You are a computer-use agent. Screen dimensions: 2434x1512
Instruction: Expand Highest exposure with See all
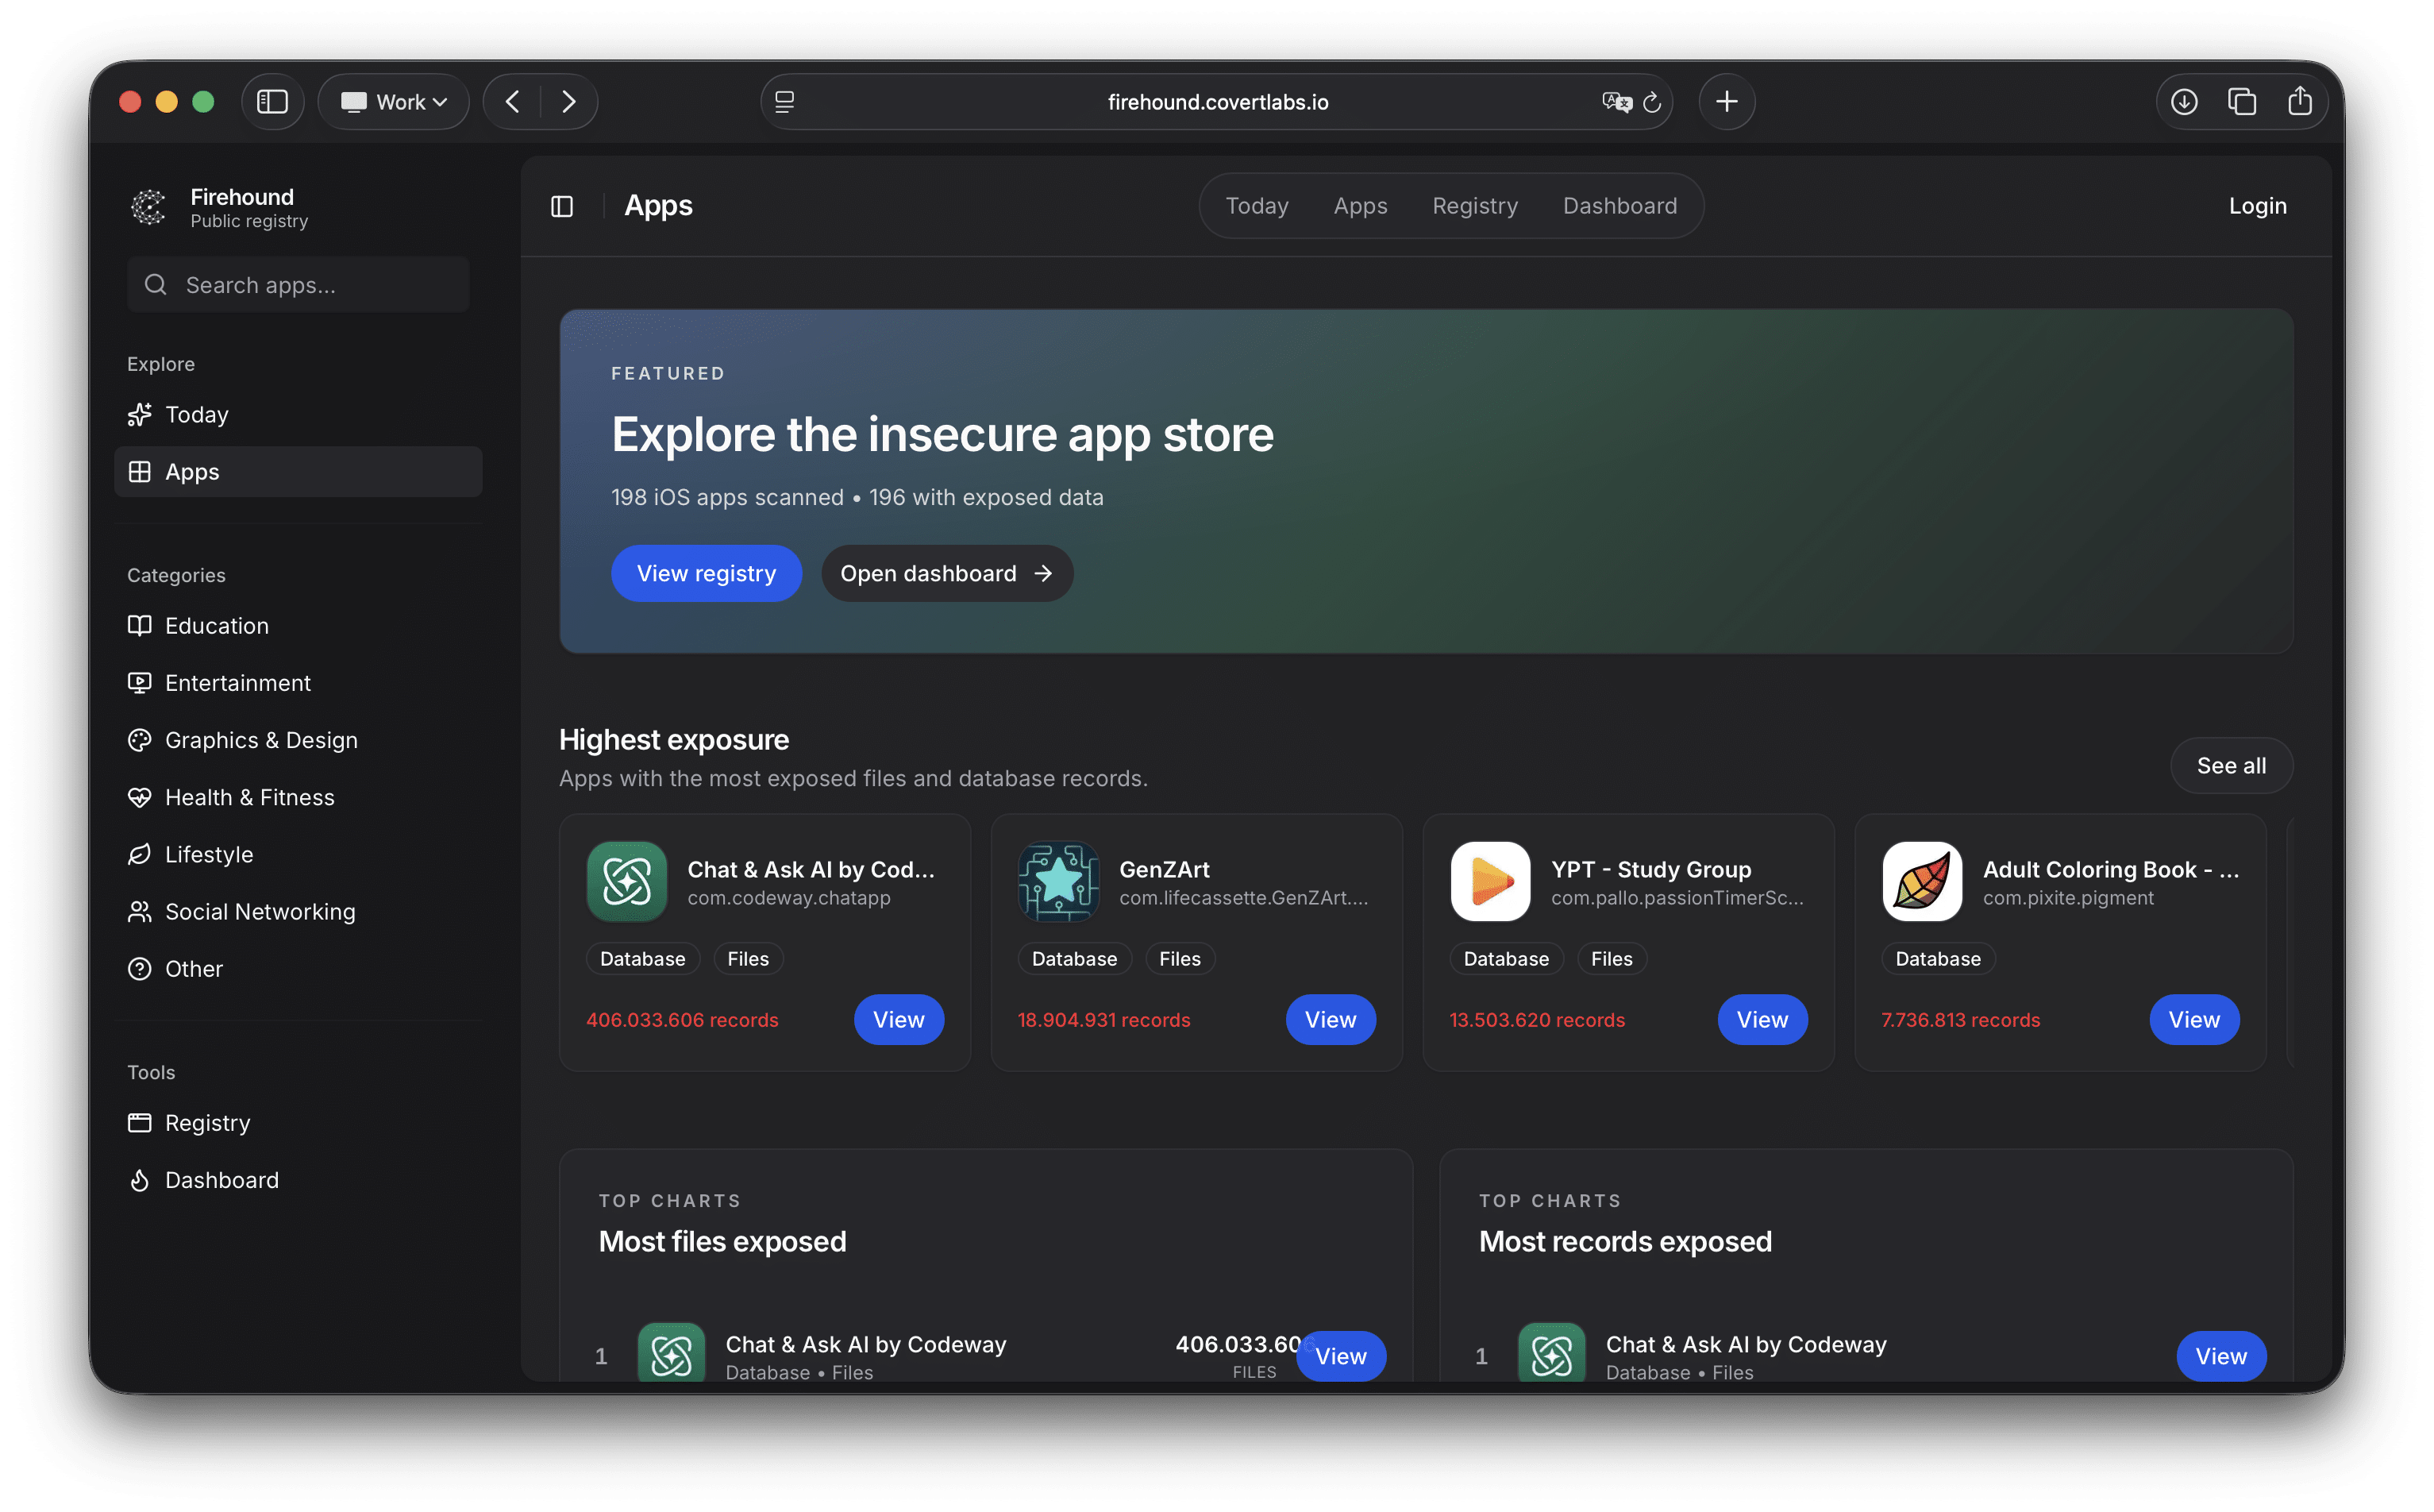point(2231,765)
